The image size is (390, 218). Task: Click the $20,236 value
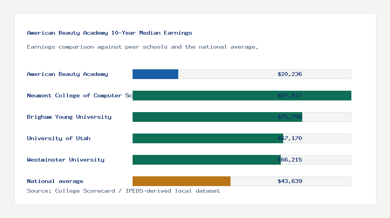tap(290, 74)
